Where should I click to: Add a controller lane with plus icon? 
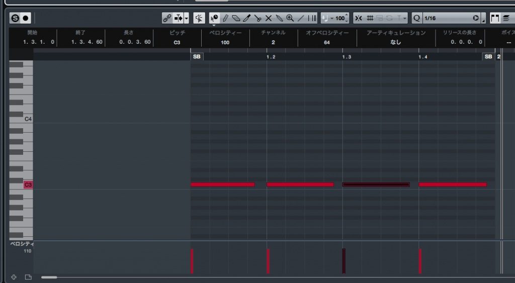(x=14, y=277)
